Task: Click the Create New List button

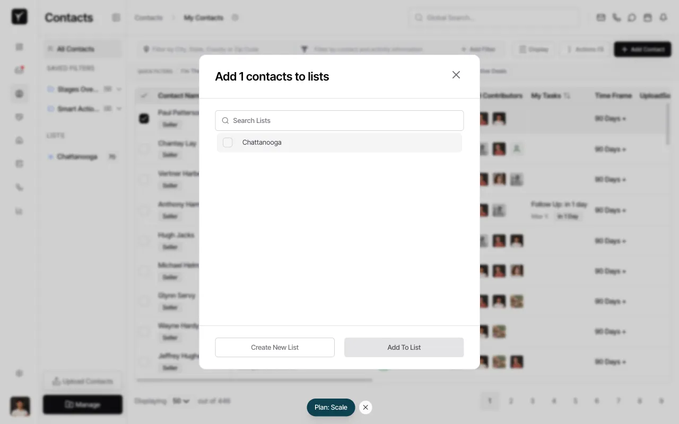Action: click(x=275, y=347)
